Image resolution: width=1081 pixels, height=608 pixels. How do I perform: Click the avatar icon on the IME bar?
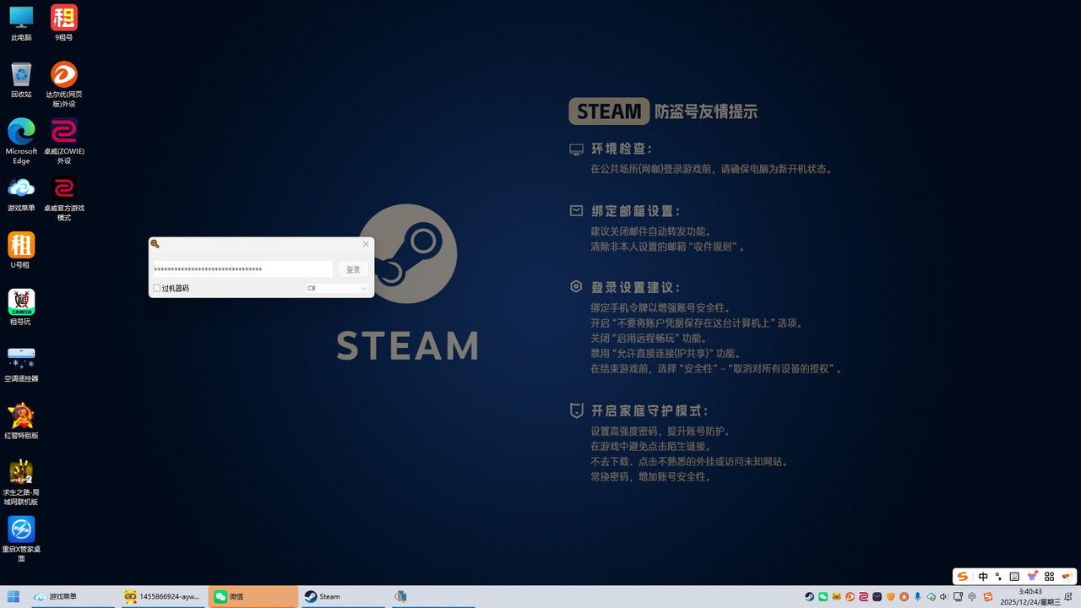click(x=1067, y=576)
